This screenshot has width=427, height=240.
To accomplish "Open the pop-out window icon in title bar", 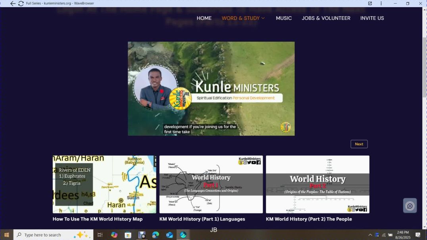I will tap(370, 4).
